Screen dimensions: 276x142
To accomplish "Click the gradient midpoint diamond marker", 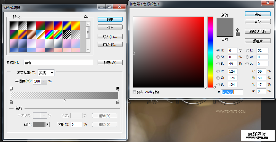I will pyautogui.click(x=65, y=100).
